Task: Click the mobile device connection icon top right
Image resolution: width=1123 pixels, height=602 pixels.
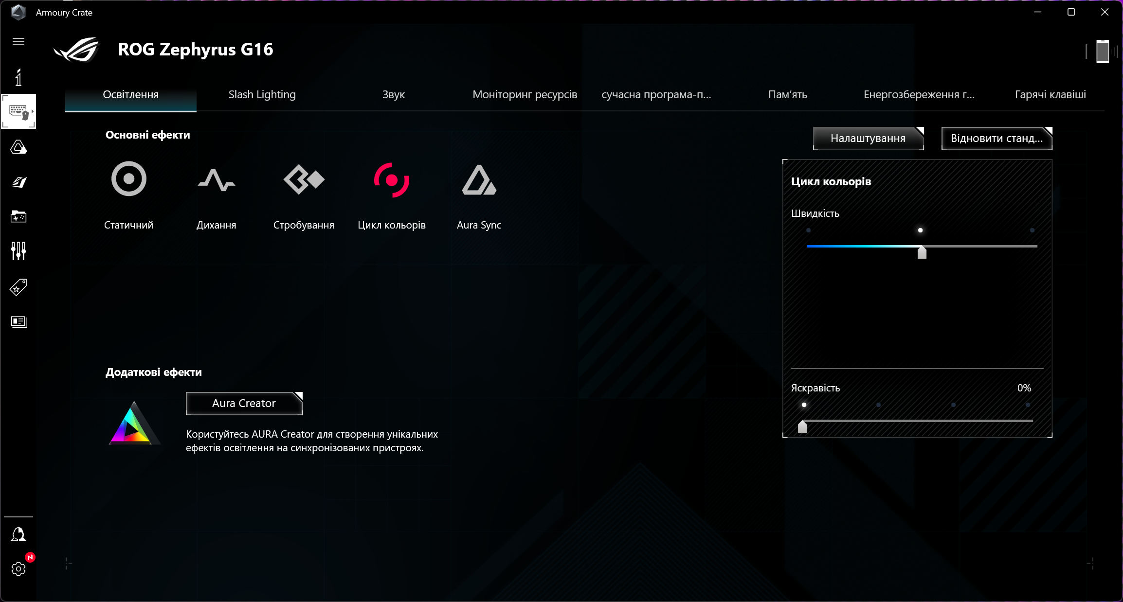Action: 1102,51
